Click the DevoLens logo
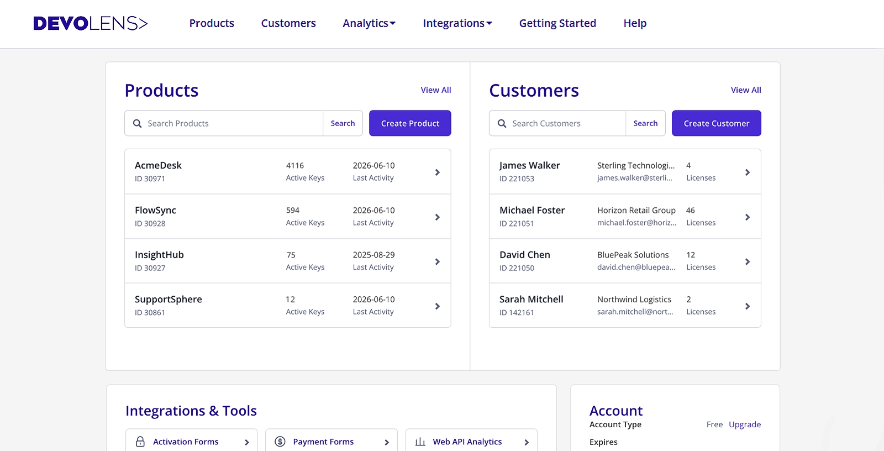Image resolution: width=884 pixels, height=451 pixels. click(x=91, y=23)
